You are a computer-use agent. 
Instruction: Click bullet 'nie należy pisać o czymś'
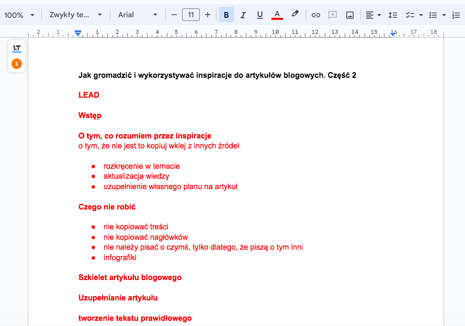point(203,247)
